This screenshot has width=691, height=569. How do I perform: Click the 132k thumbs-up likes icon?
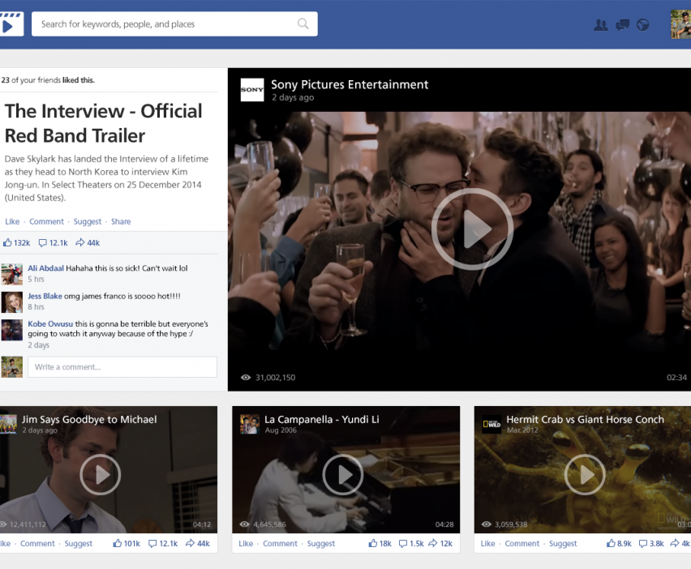pos(8,242)
